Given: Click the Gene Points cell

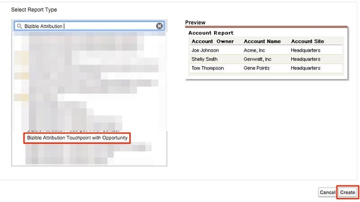Looking at the screenshot, I should click(x=256, y=68).
